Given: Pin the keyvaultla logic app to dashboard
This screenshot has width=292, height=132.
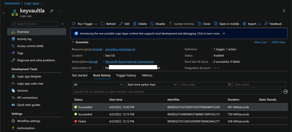Looking at the screenshot, I should [52, 11].
